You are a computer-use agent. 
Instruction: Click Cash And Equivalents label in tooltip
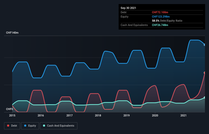pyautogui.click(x=134, y=25)
